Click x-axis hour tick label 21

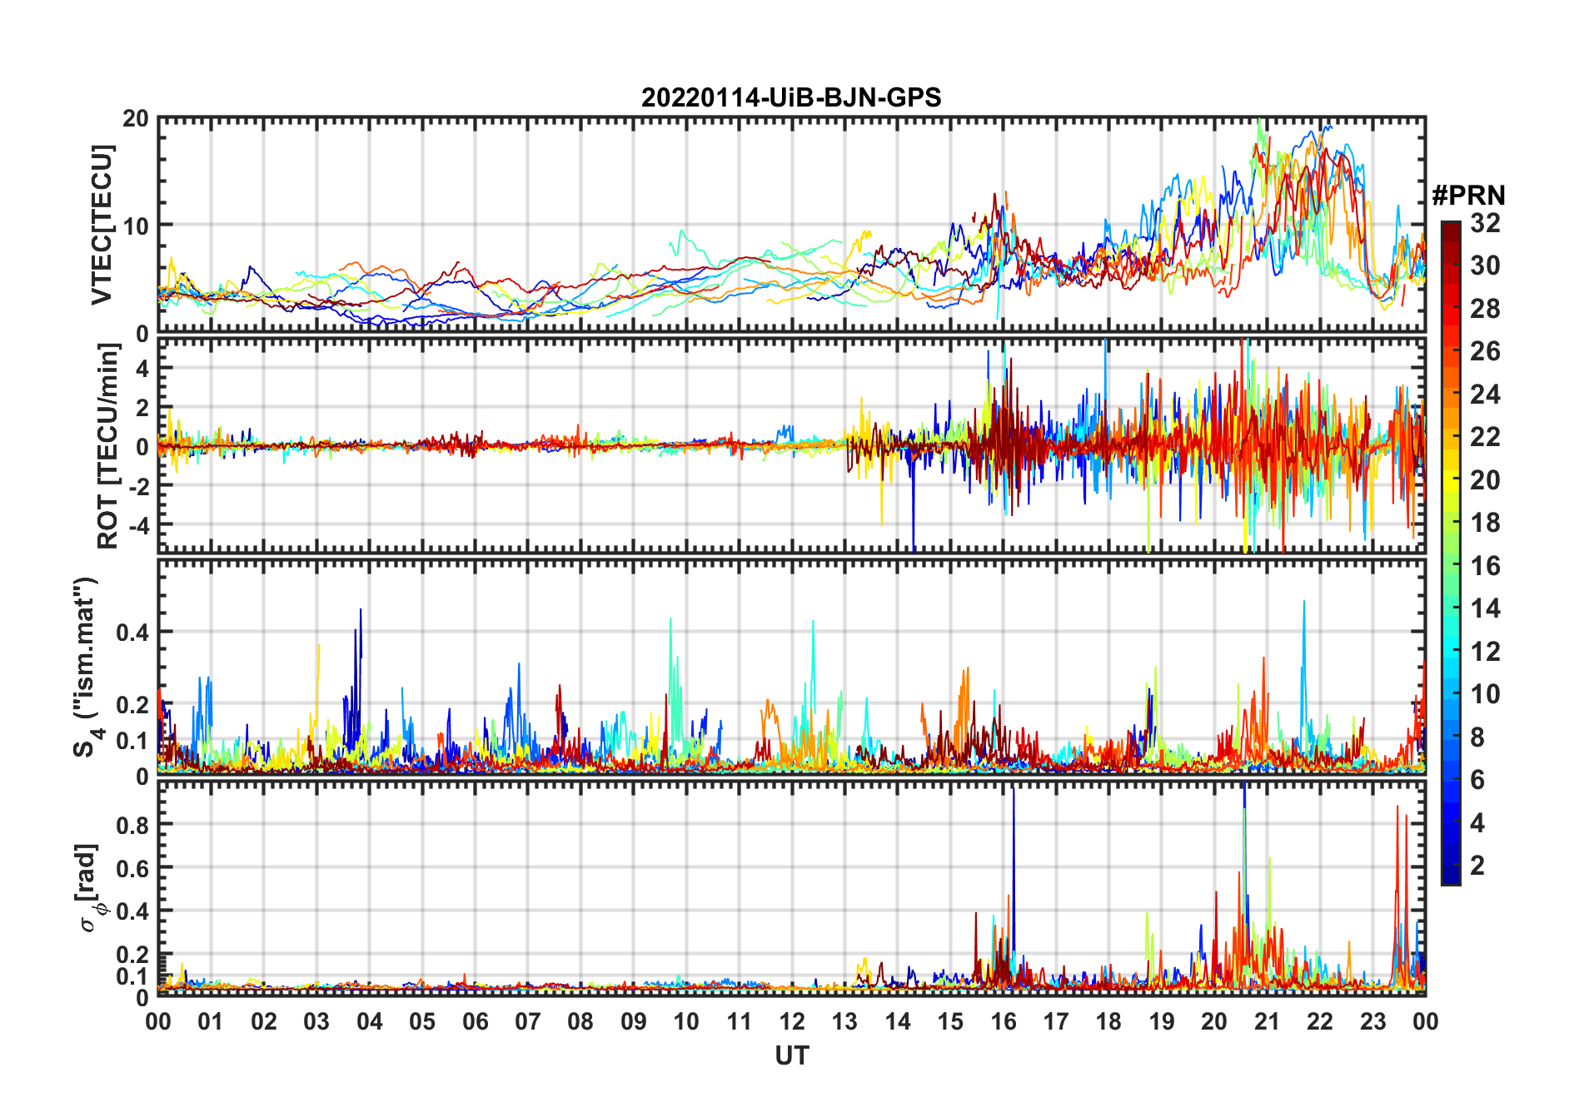(x=1268, y=1021)
